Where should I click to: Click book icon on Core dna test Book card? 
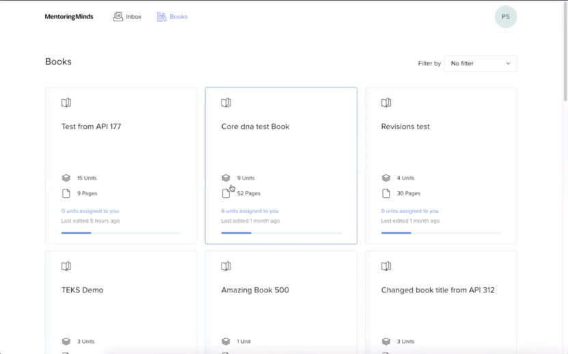[x=226, y=103]
